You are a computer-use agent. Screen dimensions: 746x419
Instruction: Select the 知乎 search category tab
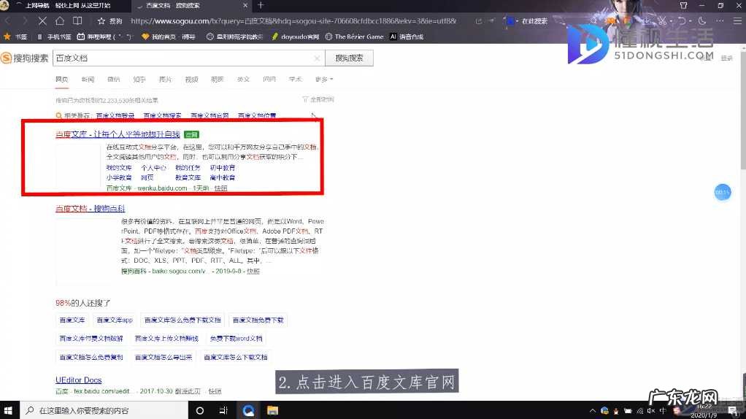(139, 80)
